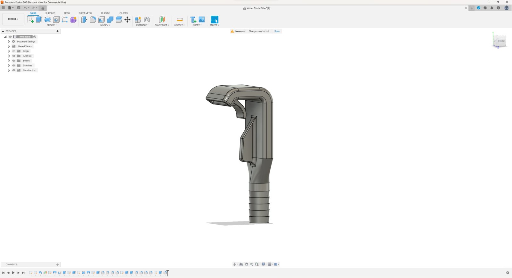Open the ASSEMBLE dropdown menu
Viewport: 512px width, 278px height.
coord(142,25)
